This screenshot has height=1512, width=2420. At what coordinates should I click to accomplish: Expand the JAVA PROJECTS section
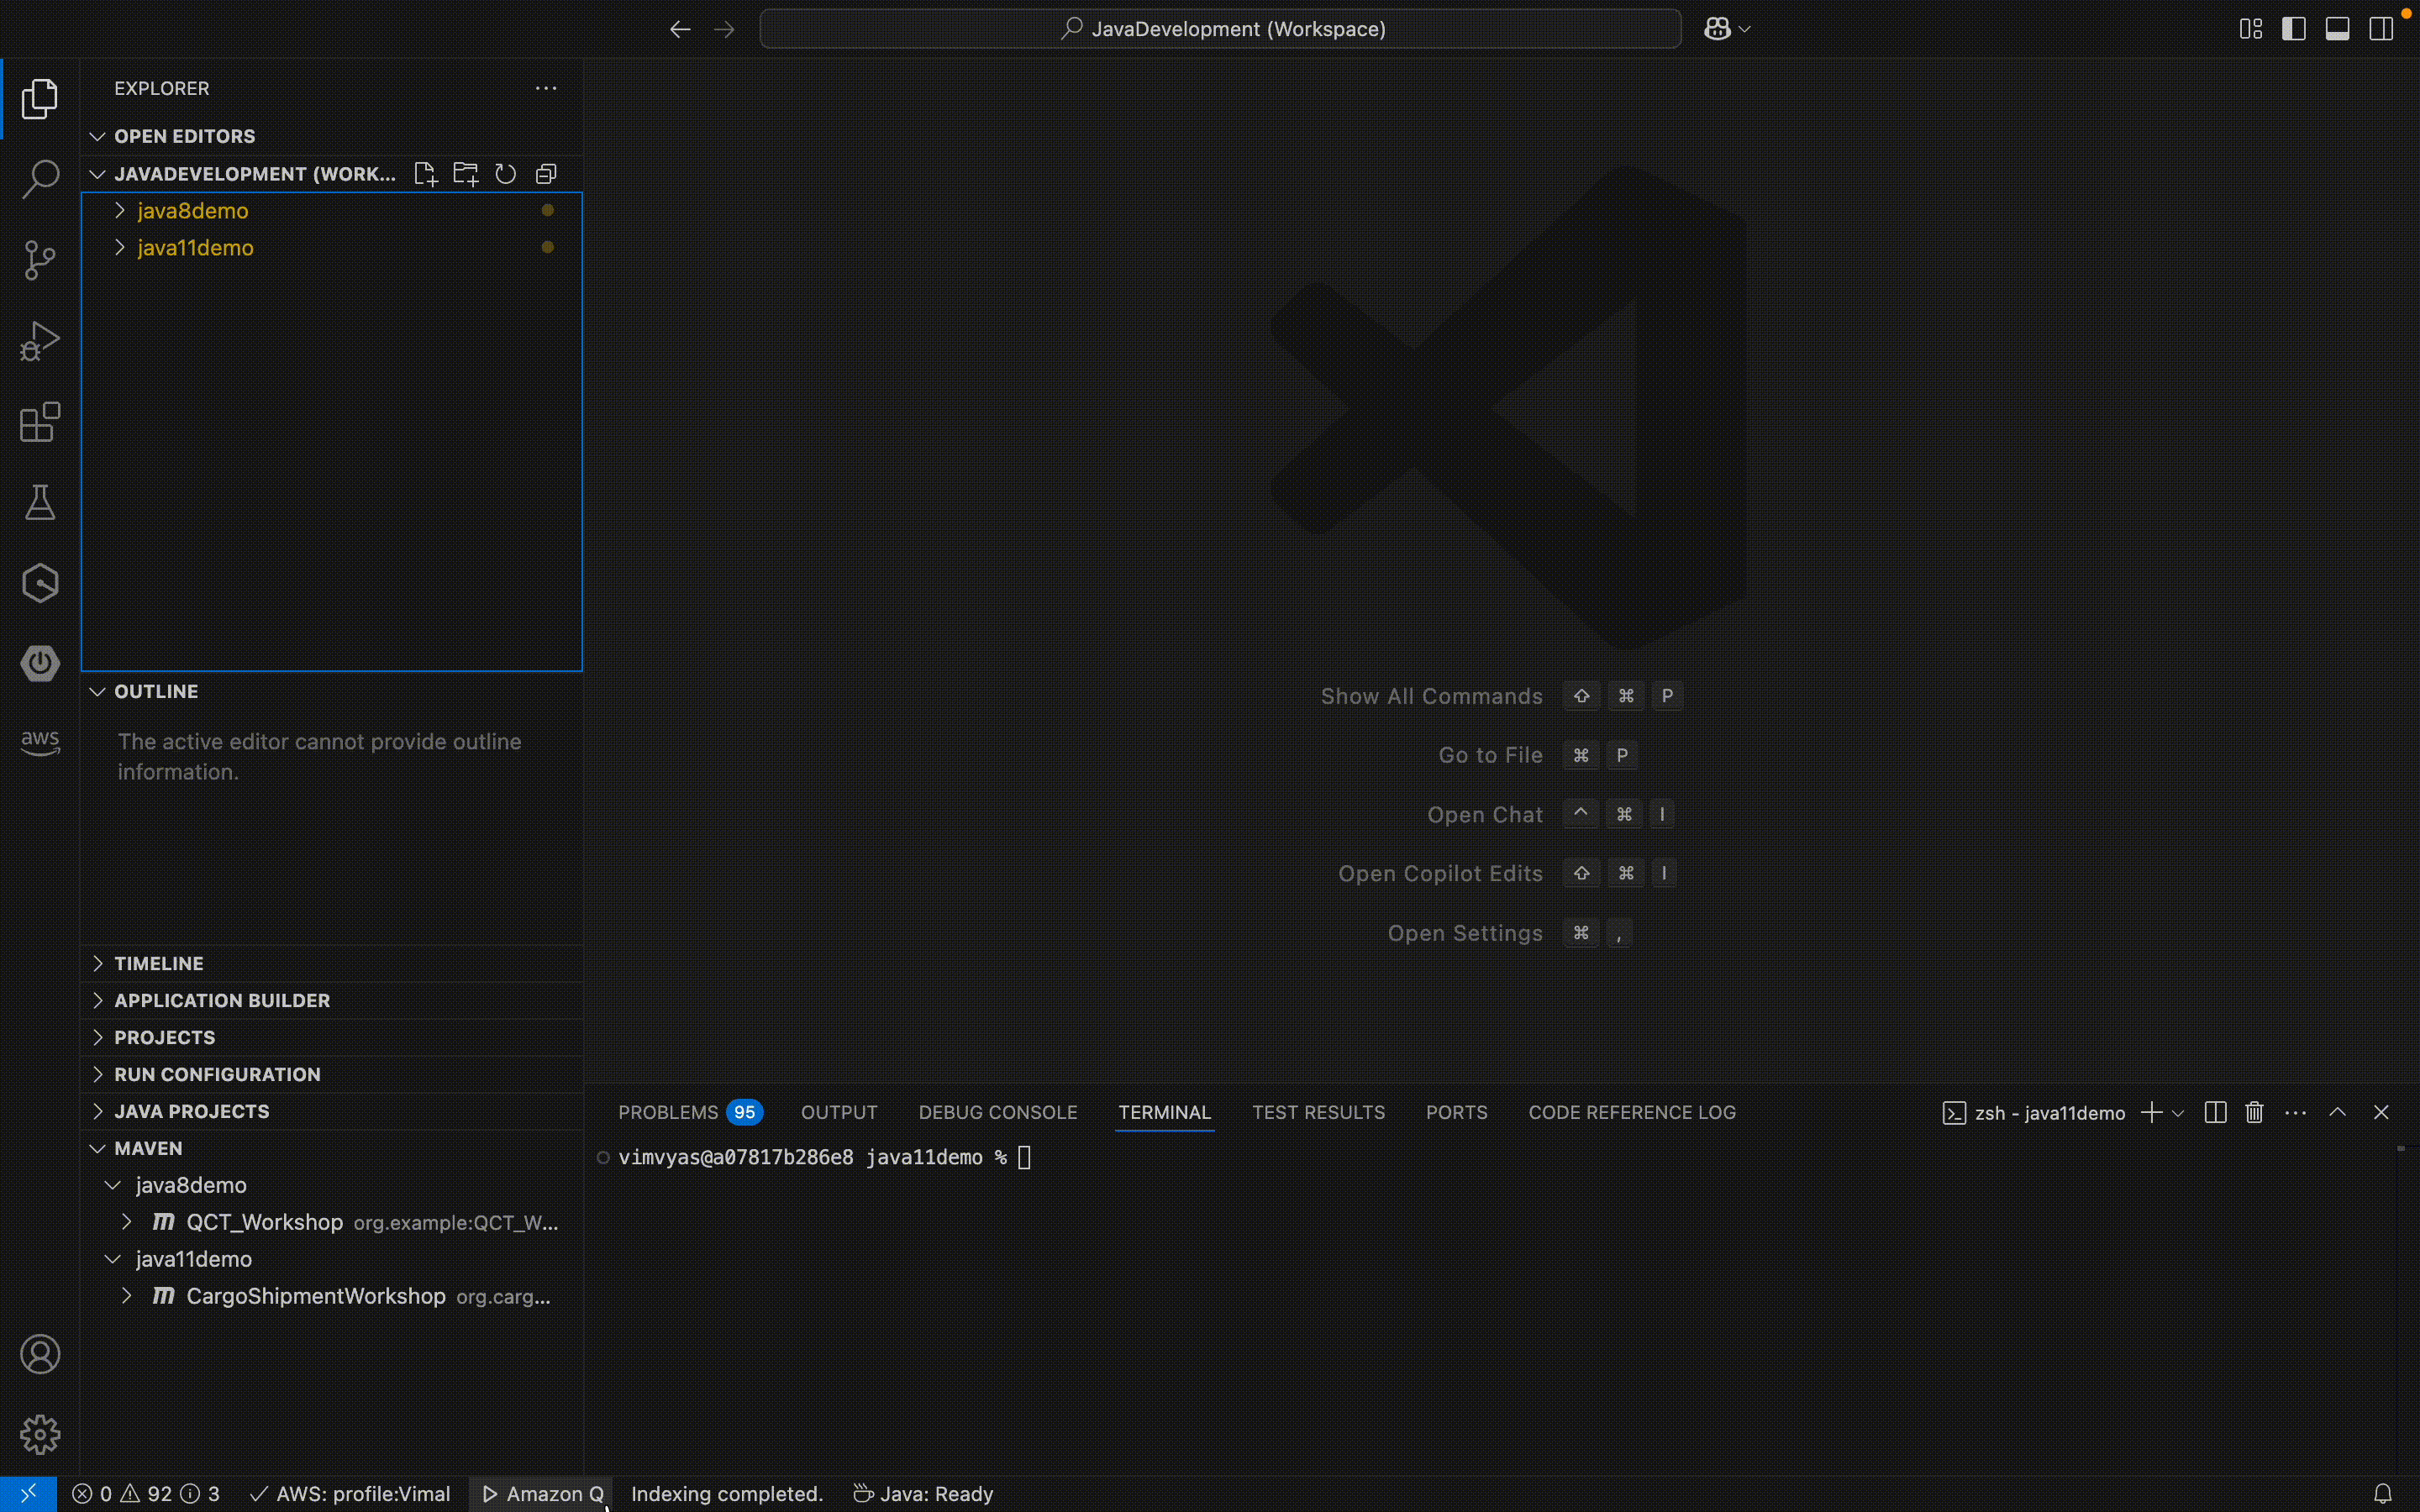click(191, 1111)
